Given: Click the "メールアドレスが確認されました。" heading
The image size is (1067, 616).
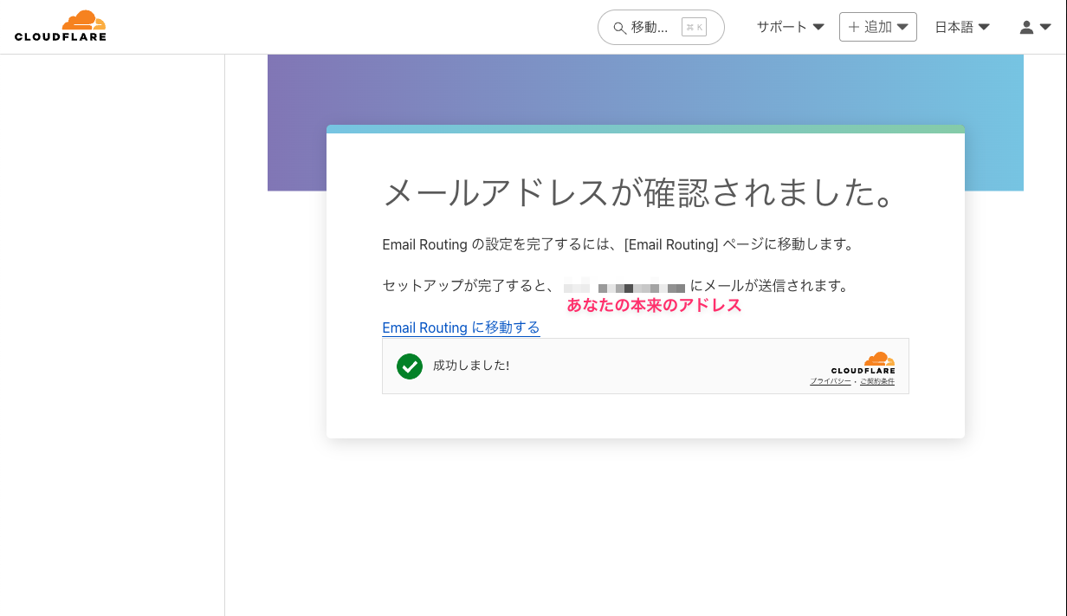Looking at the screenshot, I should (638, 193).
